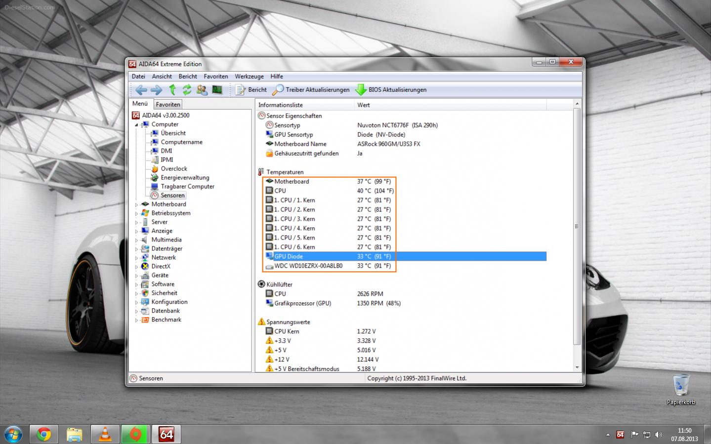Expand the Netzwerk tree node
This screenshot has width=711, height=444.
pyautogui.click(x=136, y=258)
